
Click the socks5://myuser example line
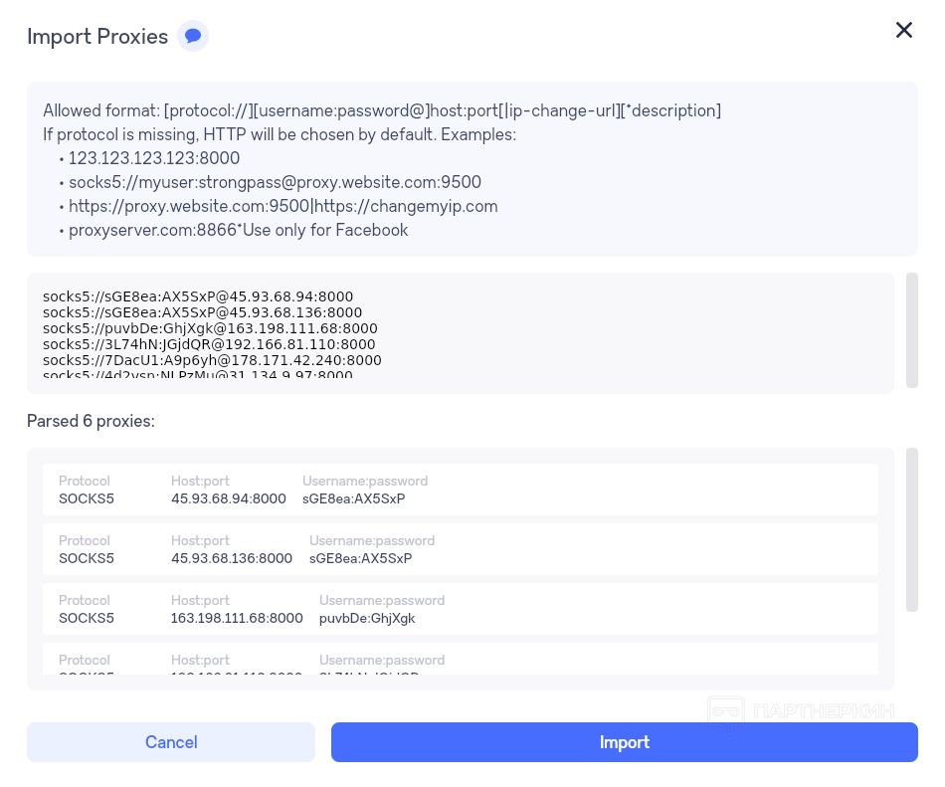[275, 182]
